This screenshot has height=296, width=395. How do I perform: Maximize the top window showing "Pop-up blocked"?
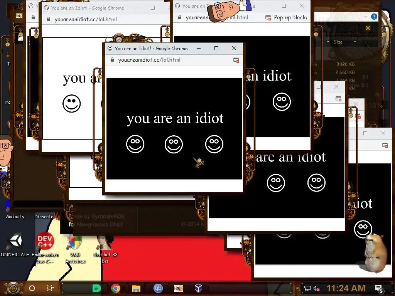coord(284,6)
